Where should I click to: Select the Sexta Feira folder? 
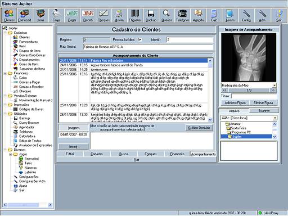click(238, 128)
